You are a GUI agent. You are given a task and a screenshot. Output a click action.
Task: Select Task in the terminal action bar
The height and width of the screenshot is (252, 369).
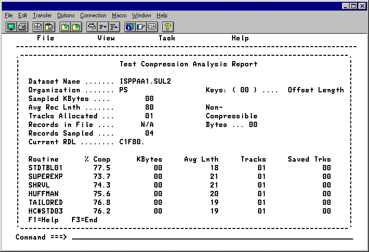(x=167, y=38)
